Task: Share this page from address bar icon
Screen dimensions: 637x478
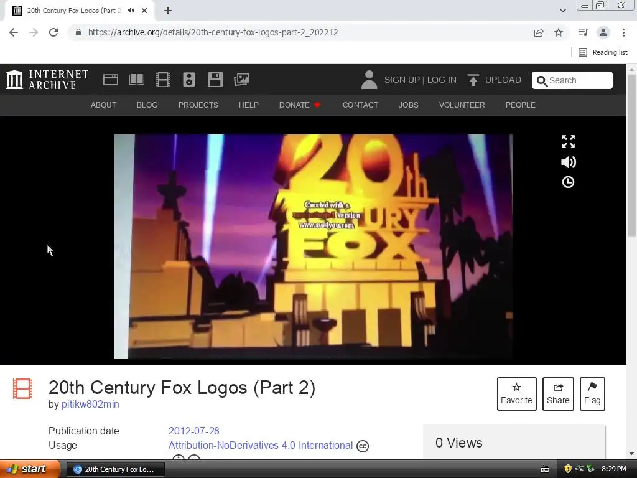Action: pyautogui.click(x=539, y=32)
